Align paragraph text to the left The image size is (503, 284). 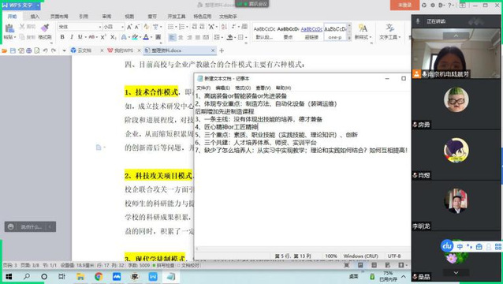coord(172,37)
